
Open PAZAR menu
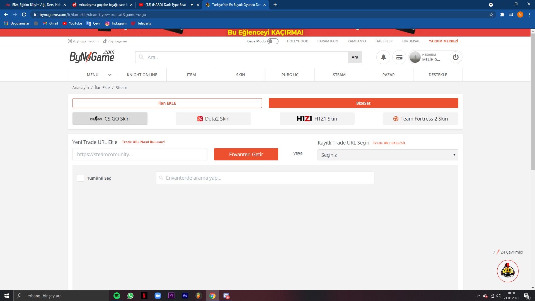pyautogui.click(x=389, y=75)
